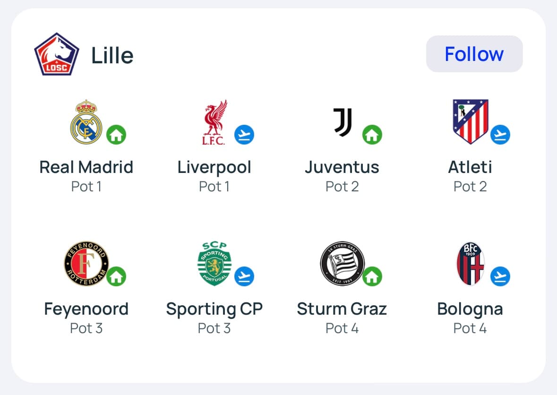Click blue plane icon beside Atleti
This screenshot has width=557, height=395.
(x=500, y=135)
